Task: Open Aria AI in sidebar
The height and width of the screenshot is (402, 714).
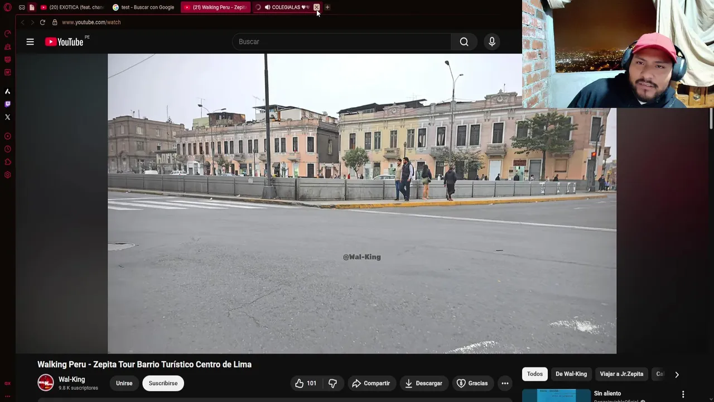Action: [x=7, y=91]
